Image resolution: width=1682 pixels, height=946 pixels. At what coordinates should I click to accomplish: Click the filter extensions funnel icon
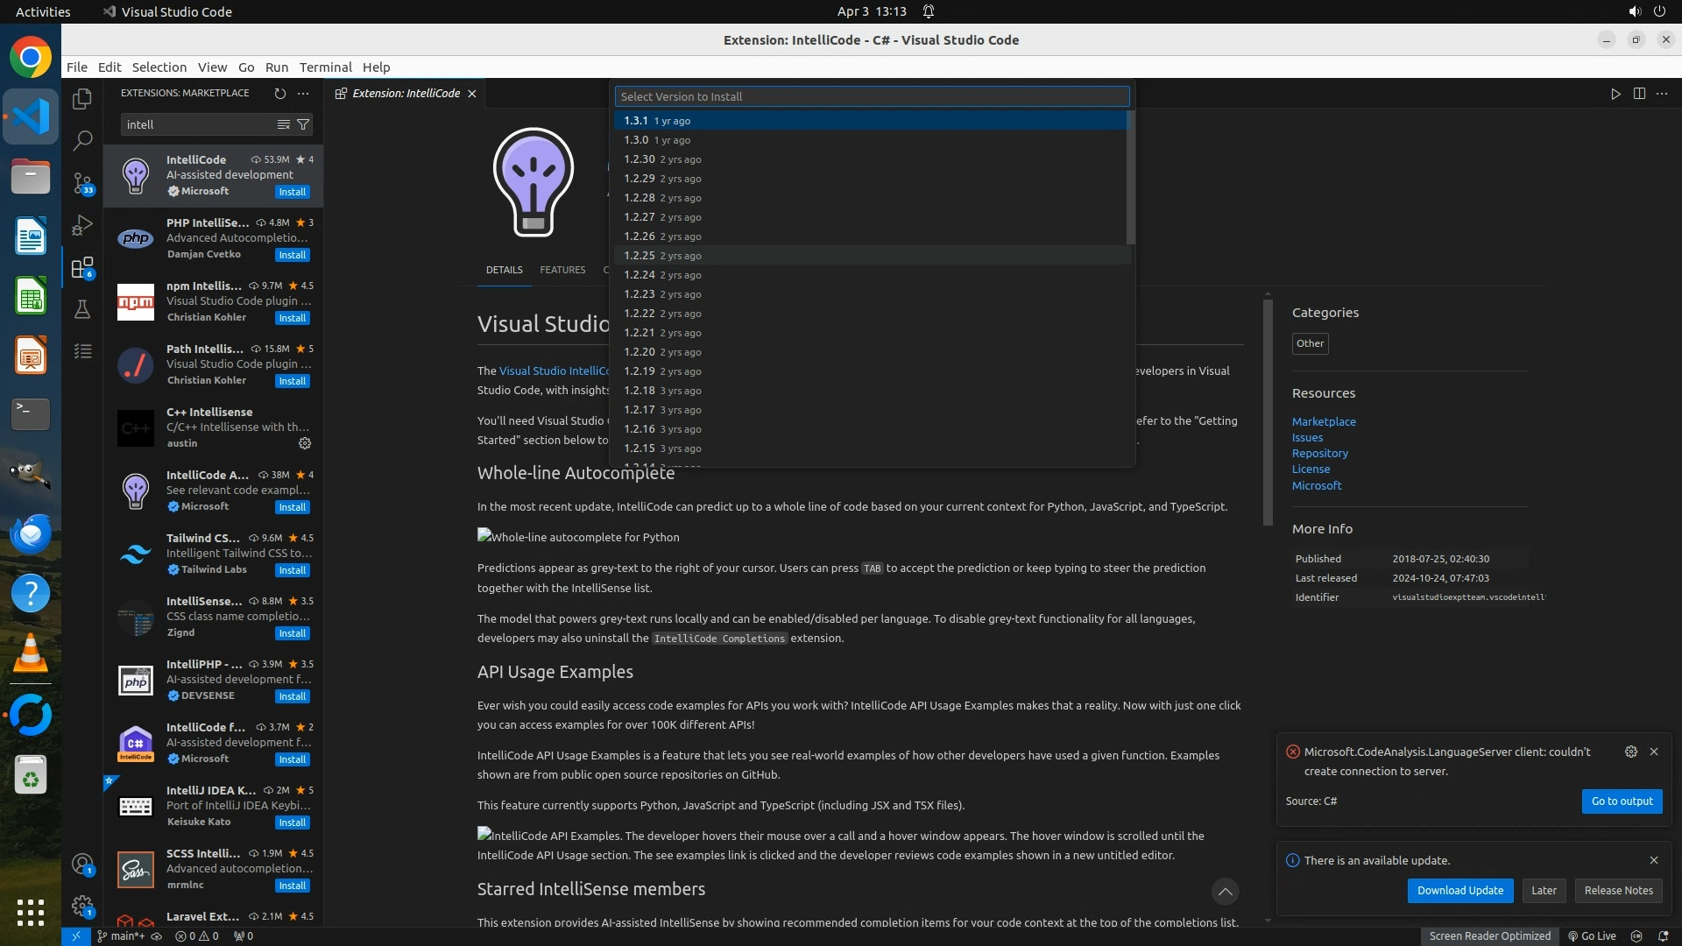pyautogui.click(x=303, y=124)
